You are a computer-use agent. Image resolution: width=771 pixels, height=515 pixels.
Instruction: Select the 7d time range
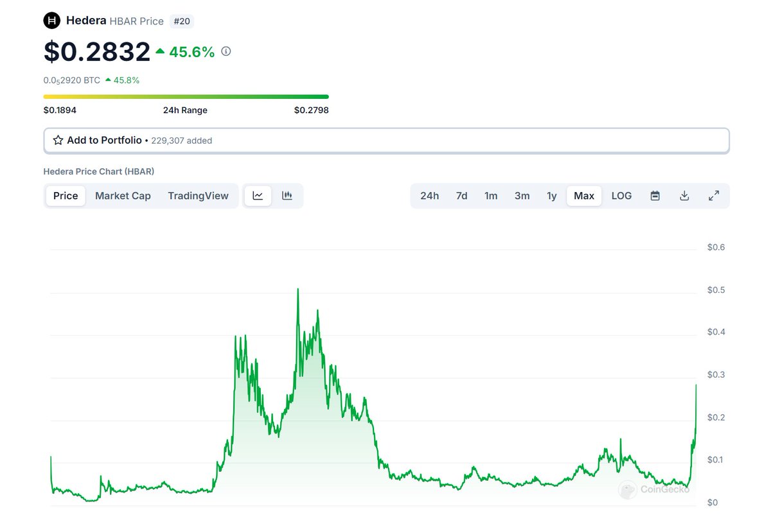point(461,196)
